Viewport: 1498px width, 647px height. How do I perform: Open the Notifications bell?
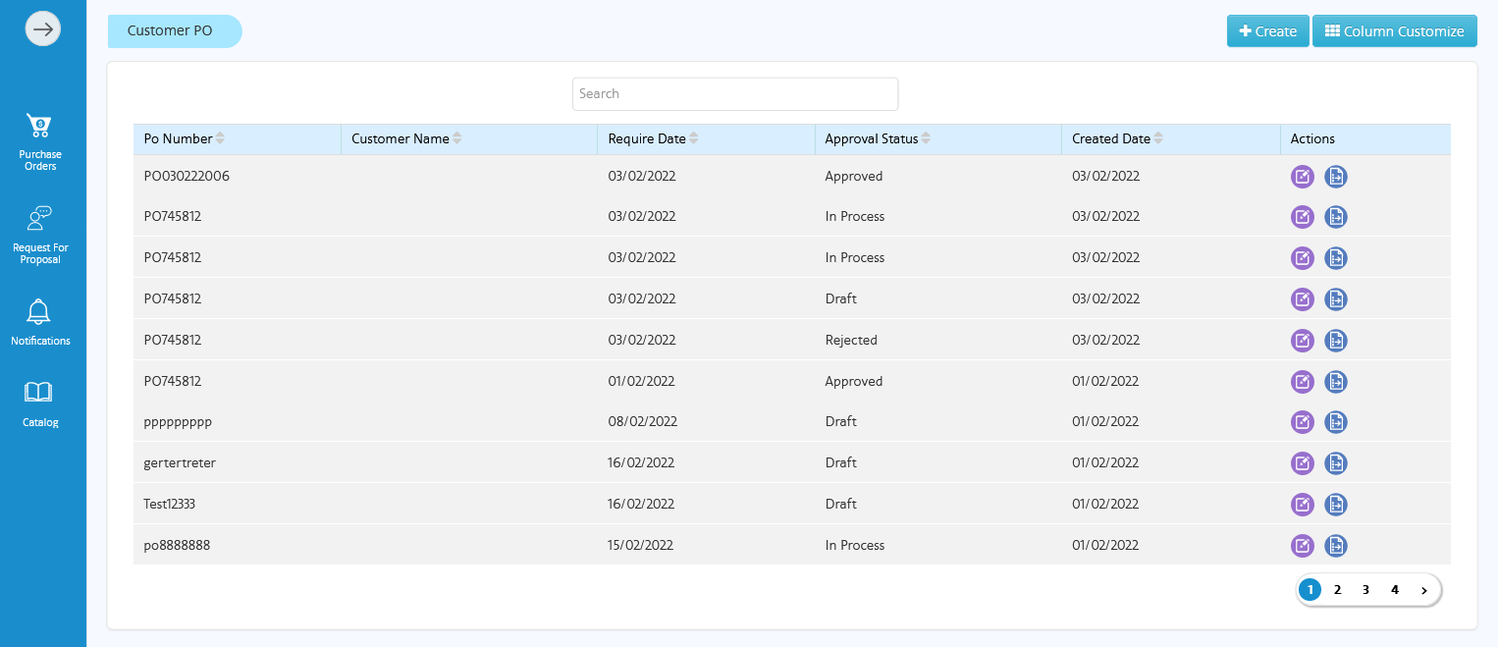(x=39, y=312)
